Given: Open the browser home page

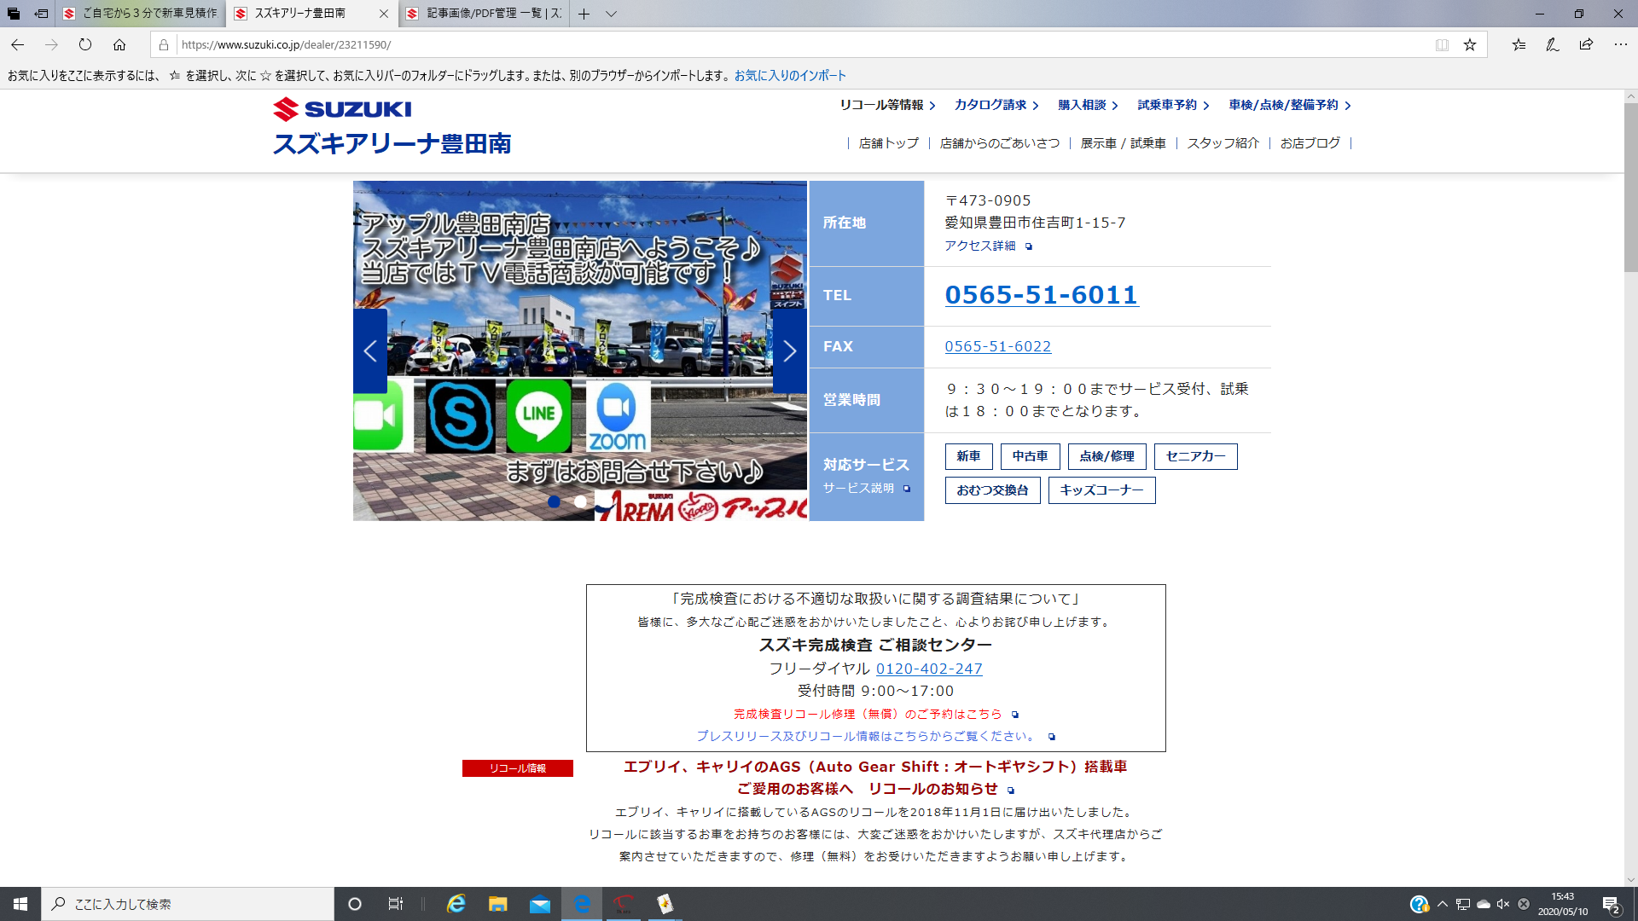Looking at the screenshot, I should pyautogui.click(x=119, y=44).
